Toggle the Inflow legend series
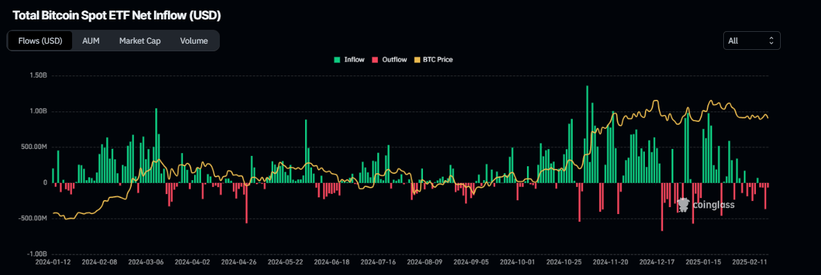 (x=349, y=60)
